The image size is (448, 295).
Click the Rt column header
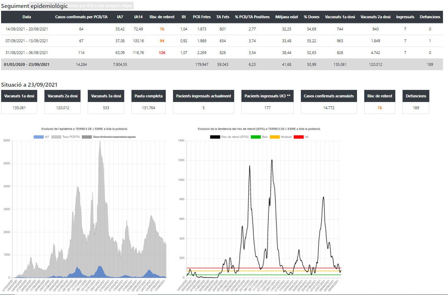[x=184, y=17]
